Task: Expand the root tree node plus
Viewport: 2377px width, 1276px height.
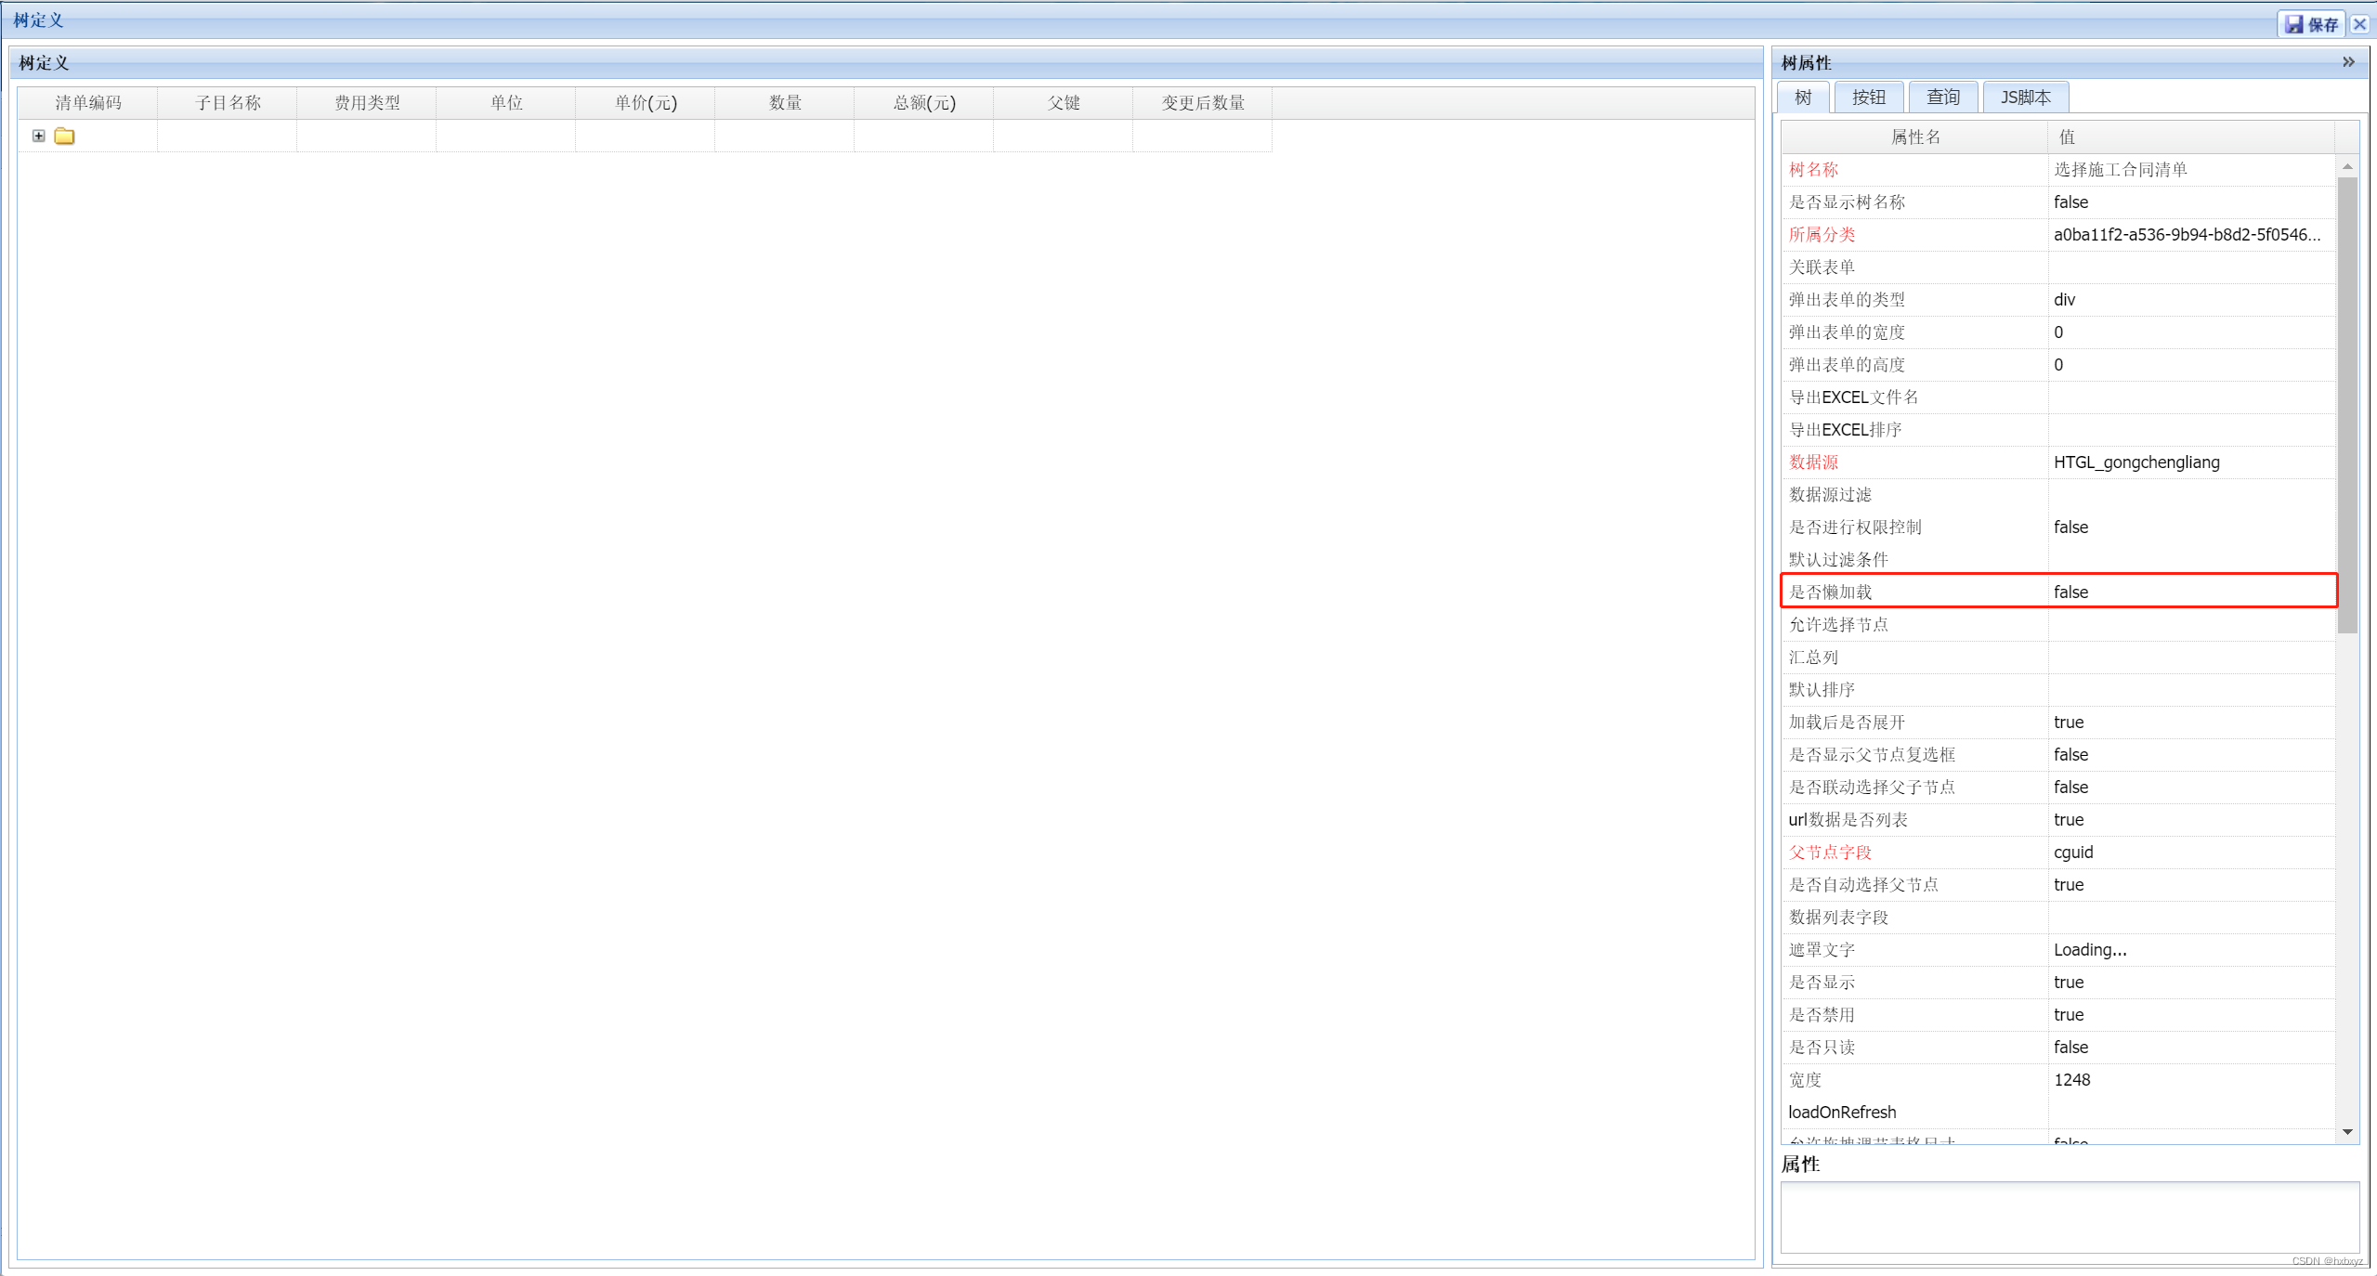Action: (x=39, y=136)
